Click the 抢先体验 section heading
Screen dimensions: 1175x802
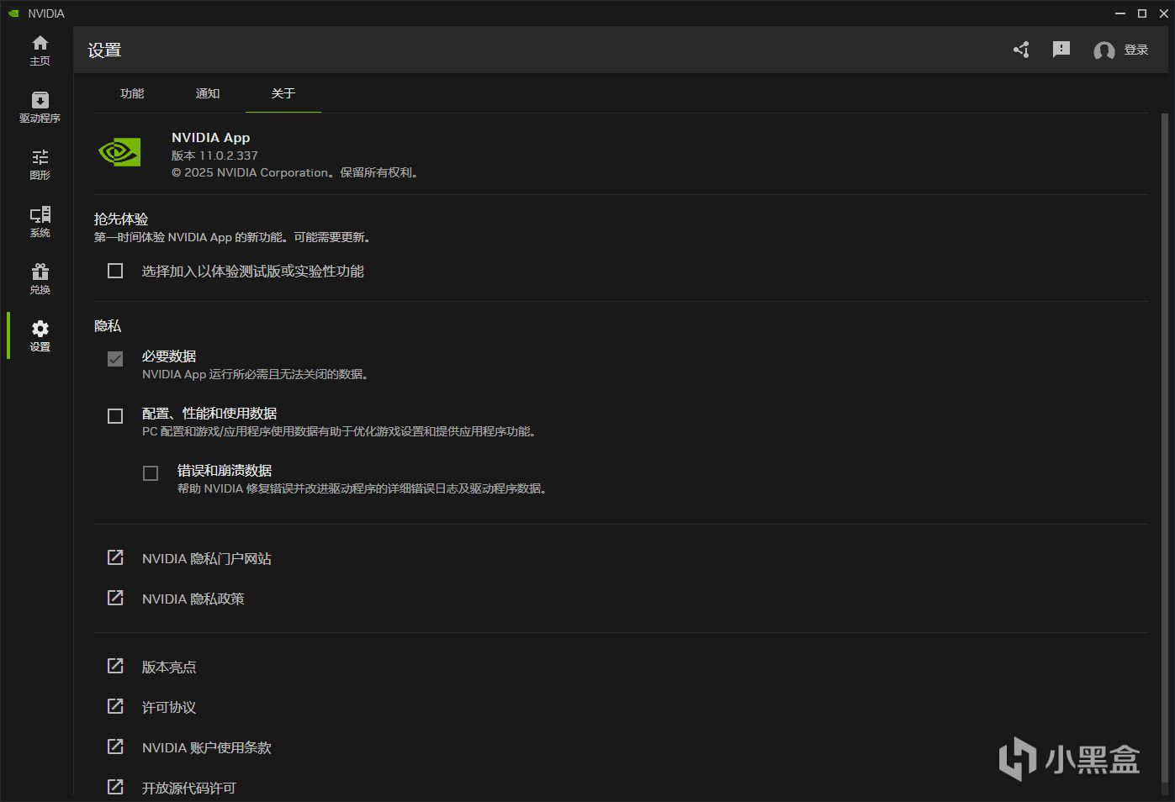coord(121,219)
